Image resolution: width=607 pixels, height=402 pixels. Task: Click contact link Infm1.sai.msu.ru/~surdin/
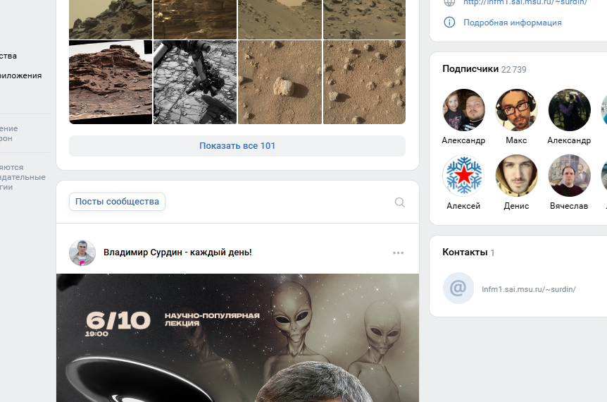tap(528, 289)
